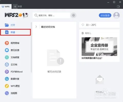Image resolution: width=123 pixels, height=102 pixels.
Task: Open the user avatar profile
Action: coord(116,15)
